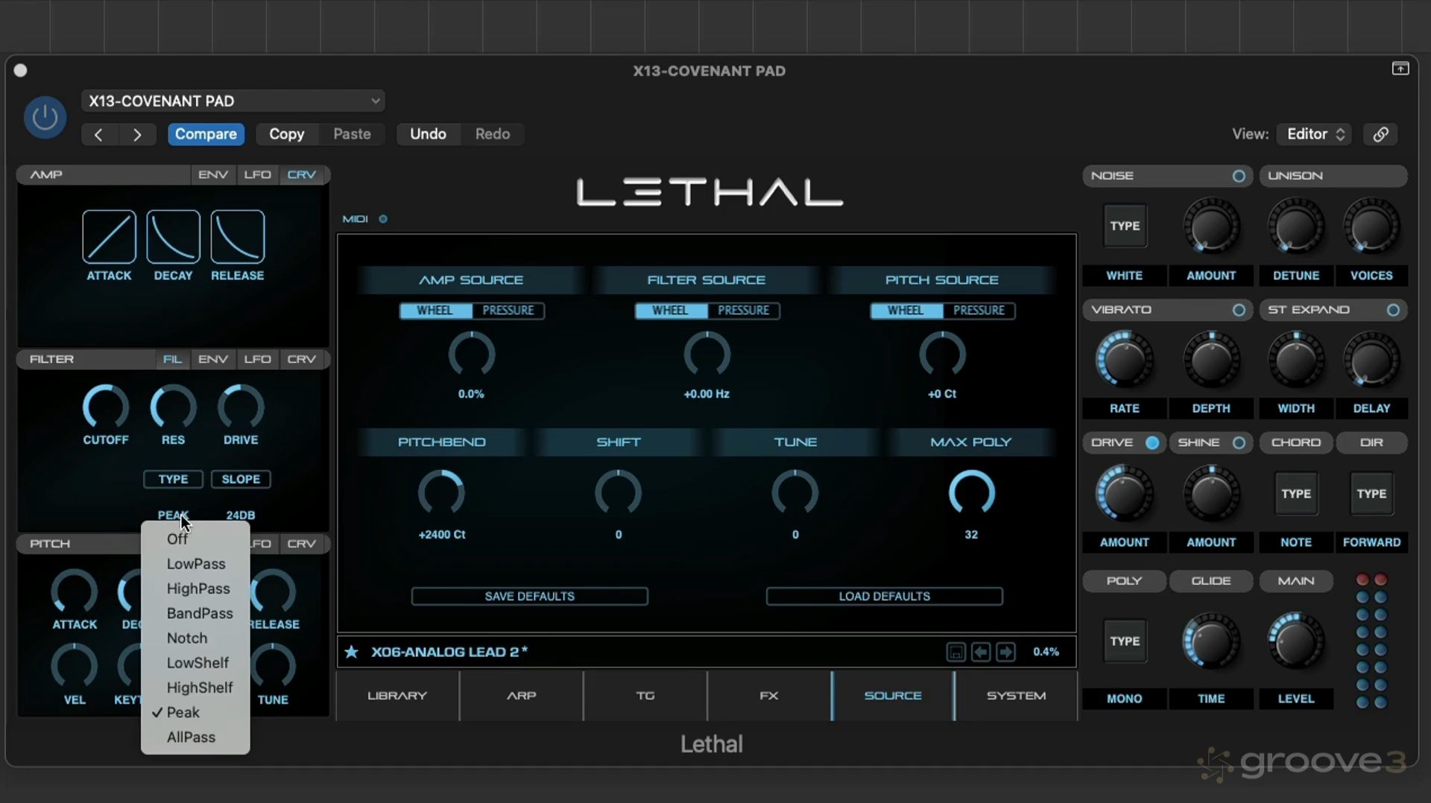Disable the Drive toggle
Screen dimensions: 1431x803
point(1152,442)
